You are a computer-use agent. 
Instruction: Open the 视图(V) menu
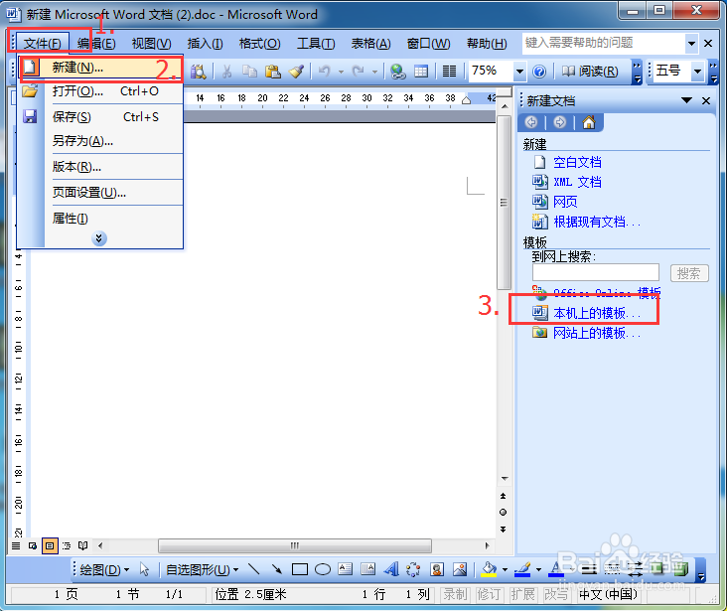coord(152,44)
